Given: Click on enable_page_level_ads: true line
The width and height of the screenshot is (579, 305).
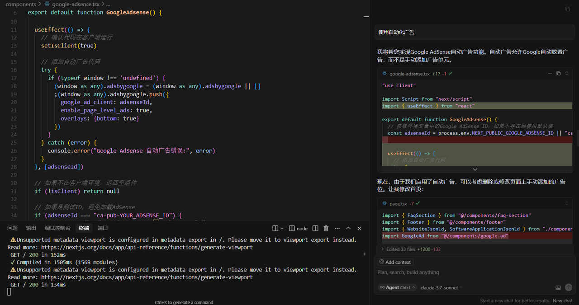Looking at the screenshot, I should (106, 110).
